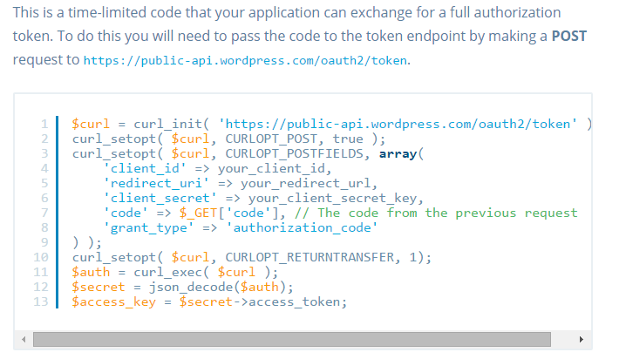
Task: Click line 2 with CURLOPT_POST
Action: (x=228, y=139)
